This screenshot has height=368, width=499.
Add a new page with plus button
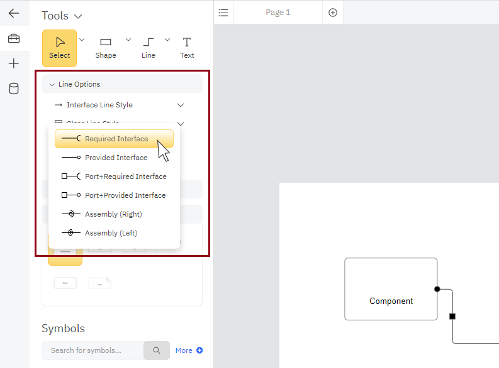333,13
